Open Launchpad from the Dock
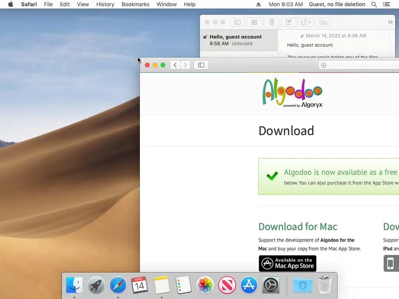The width and height of the screenshot is (399, 299). (96, 285)
